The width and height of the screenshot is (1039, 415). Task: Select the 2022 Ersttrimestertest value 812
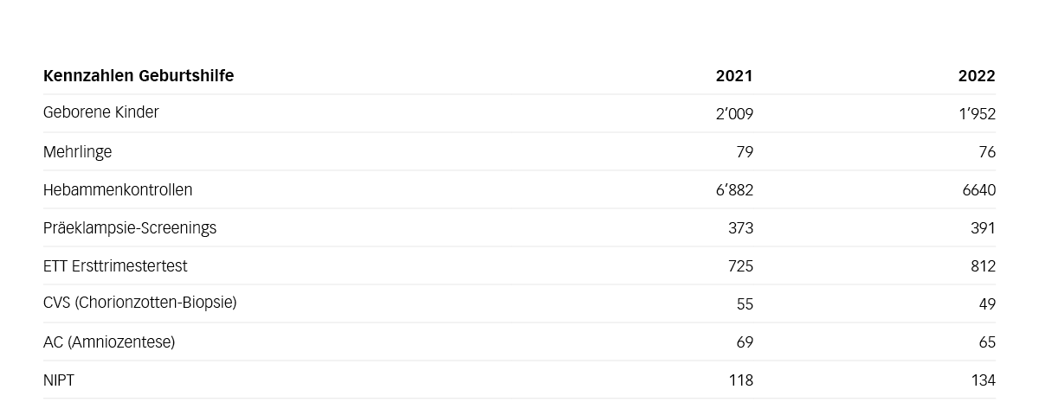tap(984, 266)
